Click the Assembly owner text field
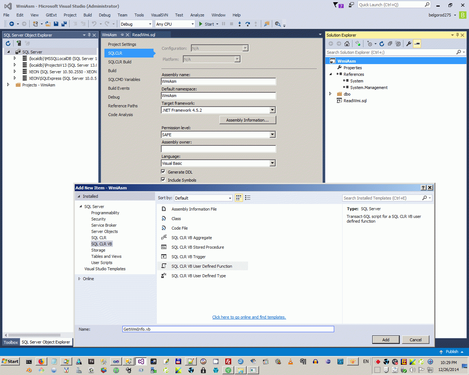 pyautogui.click(x=218, y=149)
